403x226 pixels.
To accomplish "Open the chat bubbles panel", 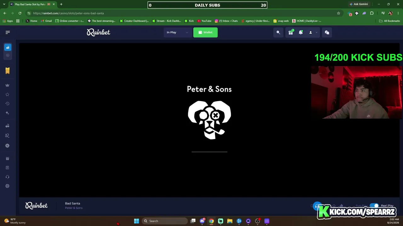I will coord(327,32).
